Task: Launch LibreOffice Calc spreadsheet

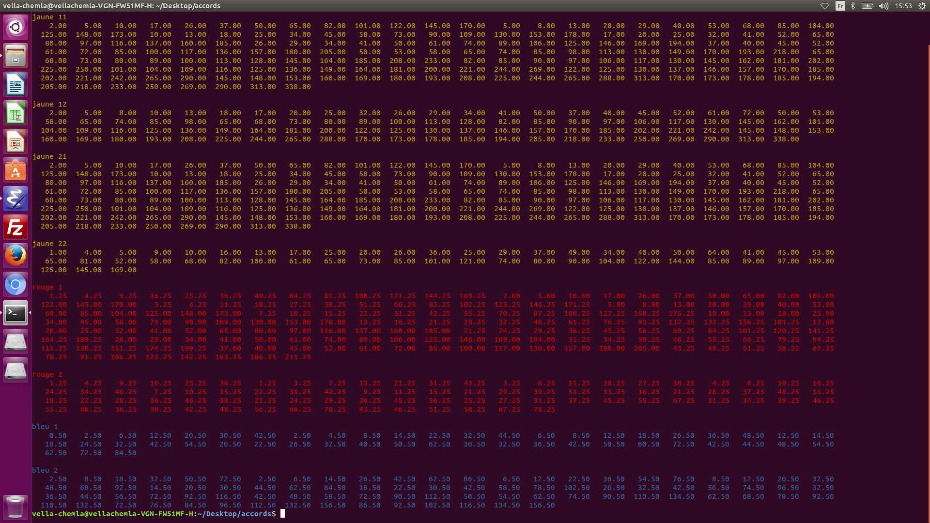Action: tap(15, 113)
